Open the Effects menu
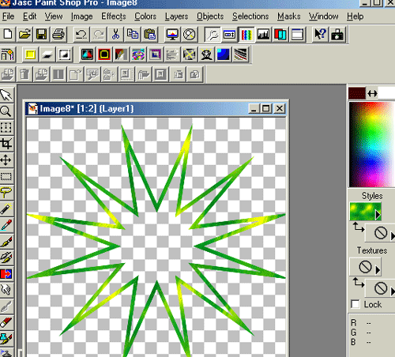This screenshot has width=395, height=357. point(114,17)
